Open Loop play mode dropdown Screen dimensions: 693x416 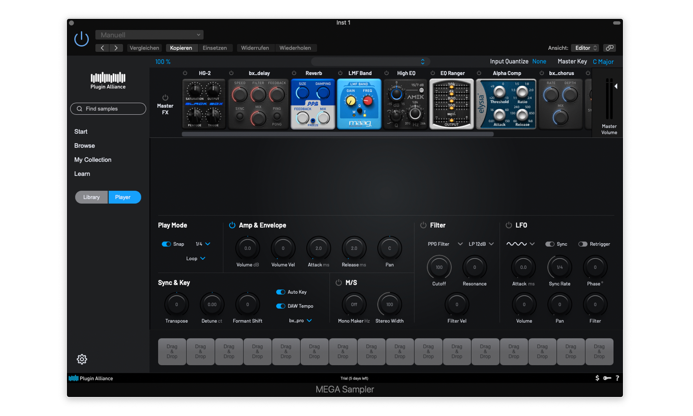196,259
